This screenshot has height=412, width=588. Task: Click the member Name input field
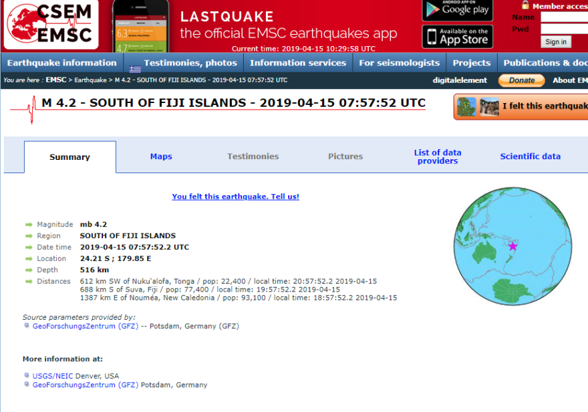coord(565,17)
